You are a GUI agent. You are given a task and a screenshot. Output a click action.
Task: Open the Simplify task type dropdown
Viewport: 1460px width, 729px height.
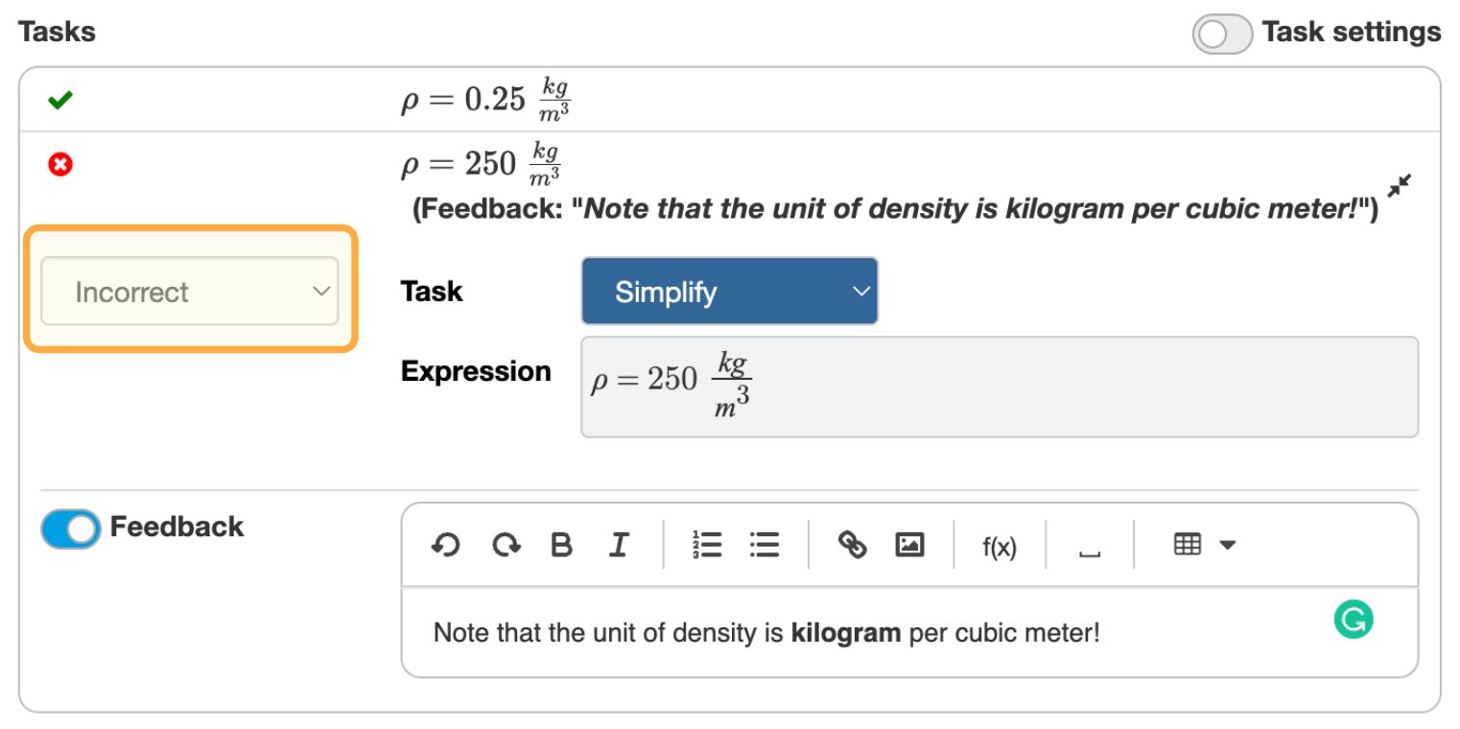pos(729,291)
